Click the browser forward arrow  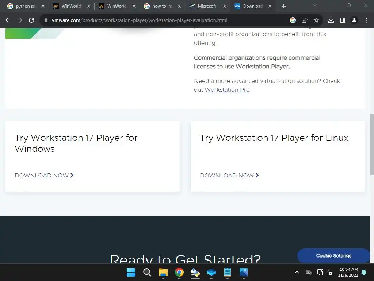(20, 20)
